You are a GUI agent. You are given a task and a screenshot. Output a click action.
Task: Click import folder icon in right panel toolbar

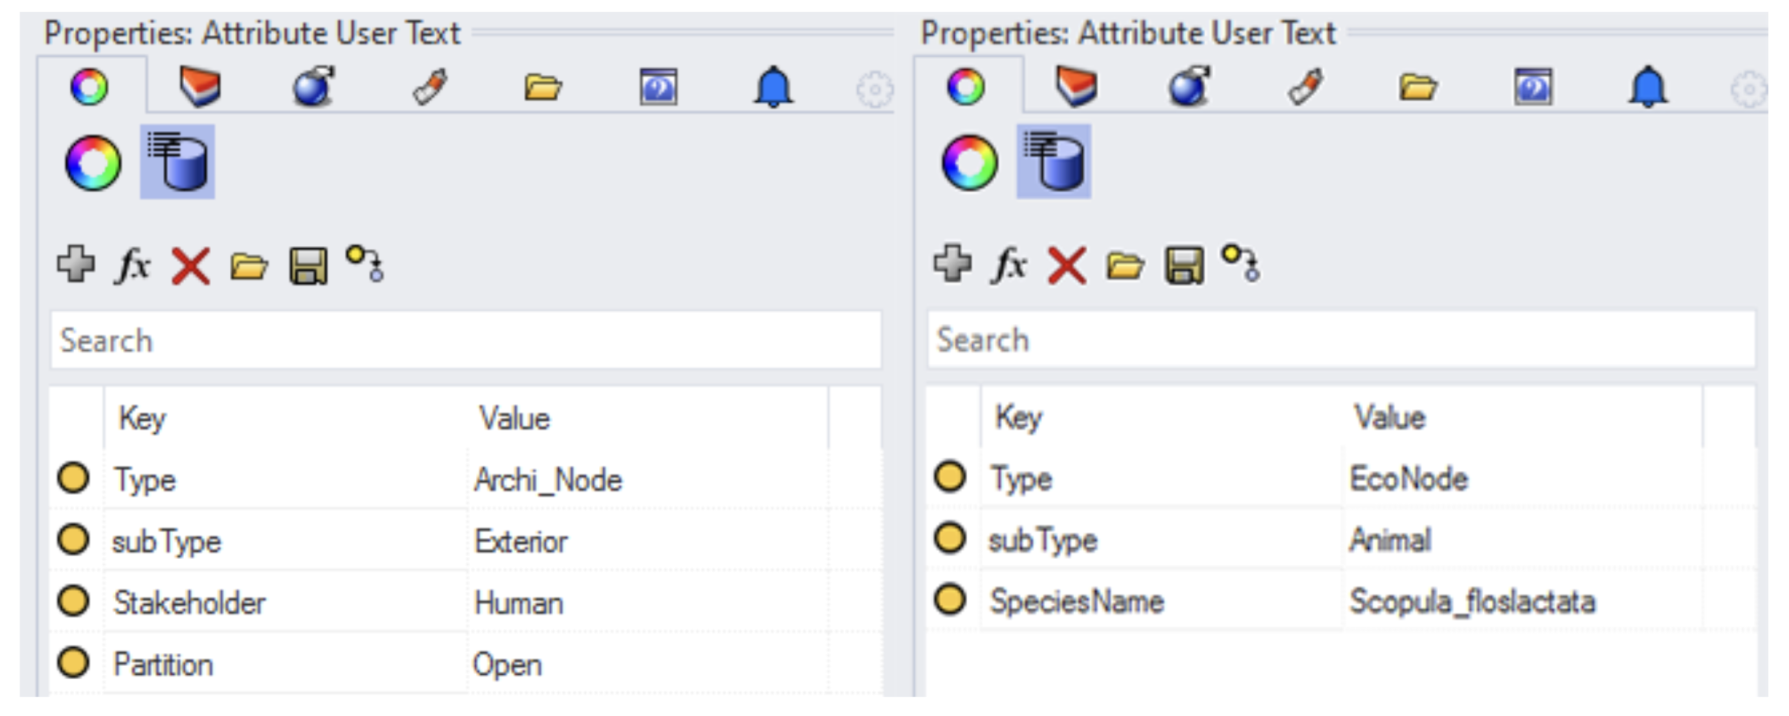click(x=1125, y=266)
